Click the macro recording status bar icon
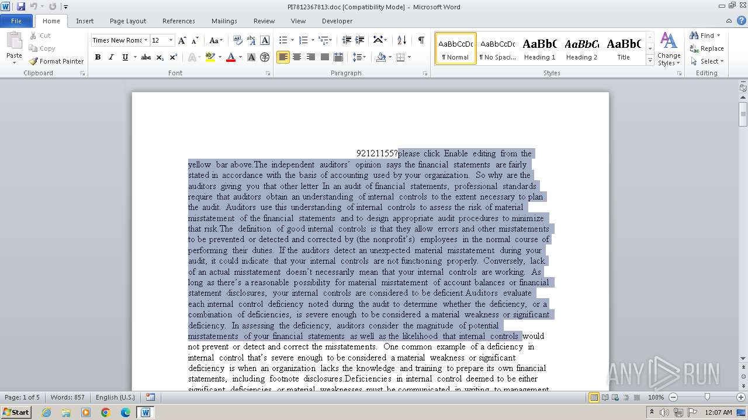Image resolution: width=748 pixels, height=420 pixels. (150, 397)
